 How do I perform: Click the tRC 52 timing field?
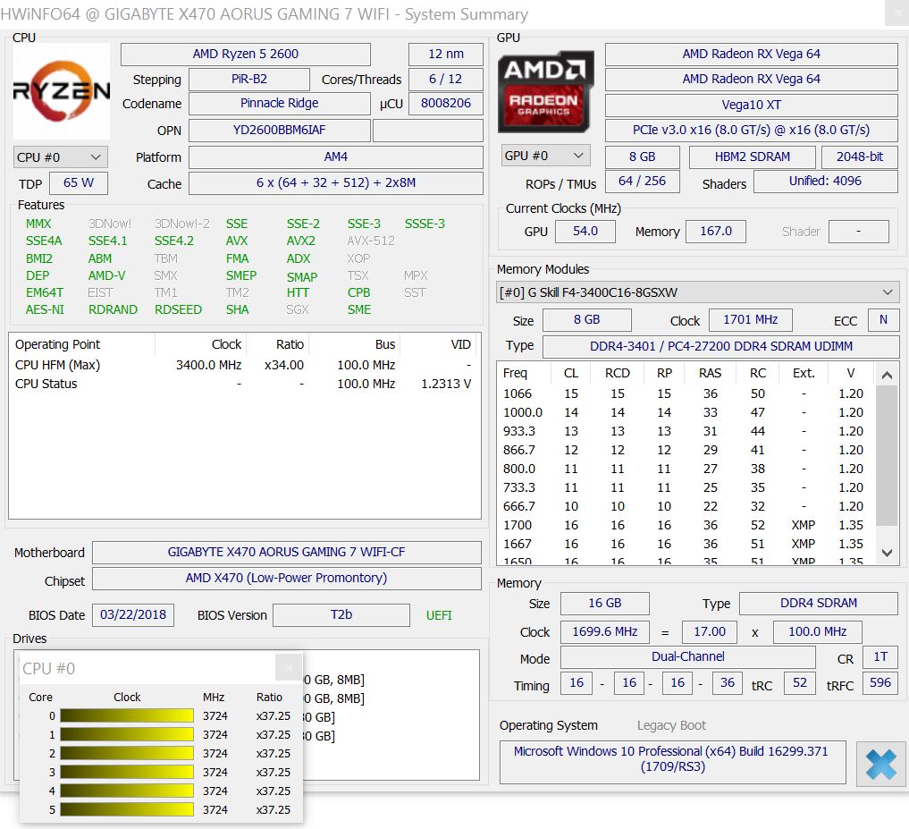(x=799, y=683)
